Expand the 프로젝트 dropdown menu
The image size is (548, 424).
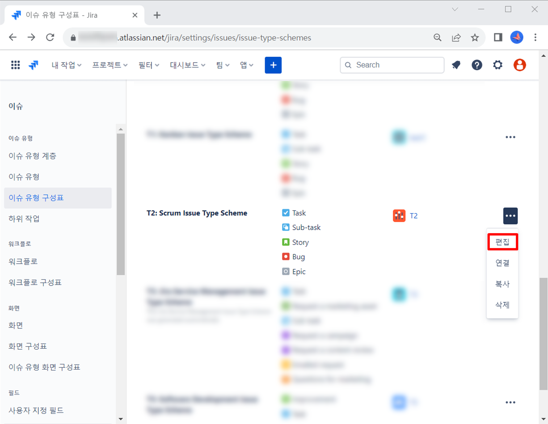point(110,65)
